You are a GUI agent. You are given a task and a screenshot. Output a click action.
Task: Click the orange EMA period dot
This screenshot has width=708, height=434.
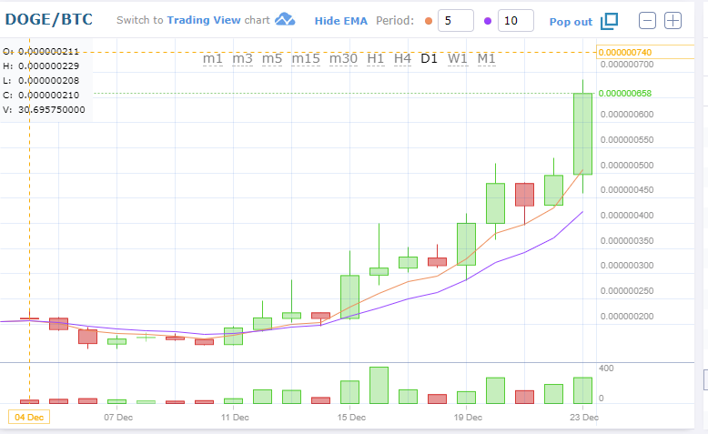[x=429, y=21]
